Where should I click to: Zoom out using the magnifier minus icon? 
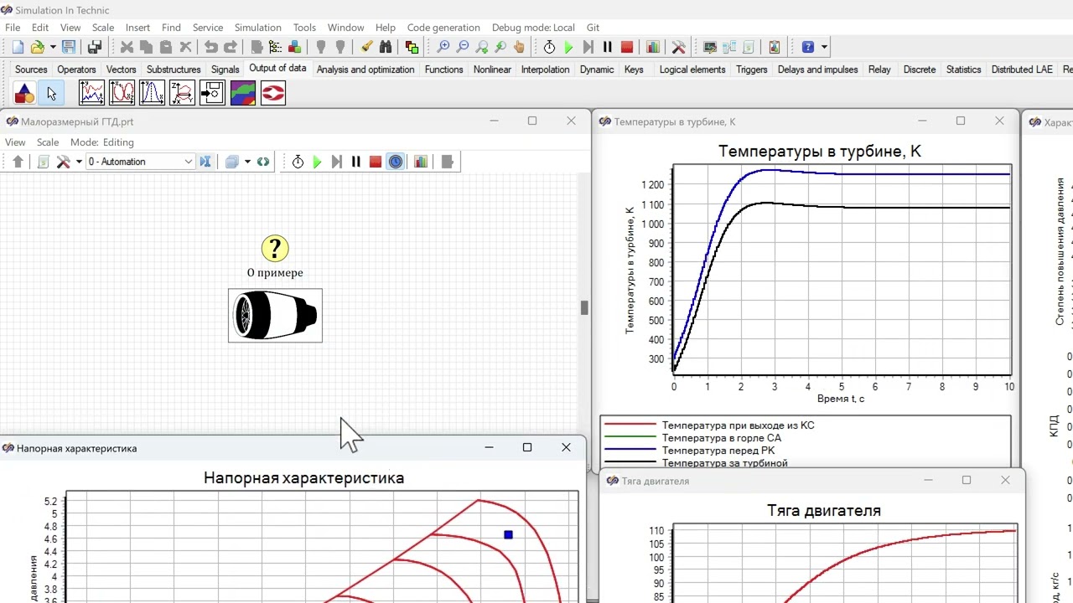463,47
